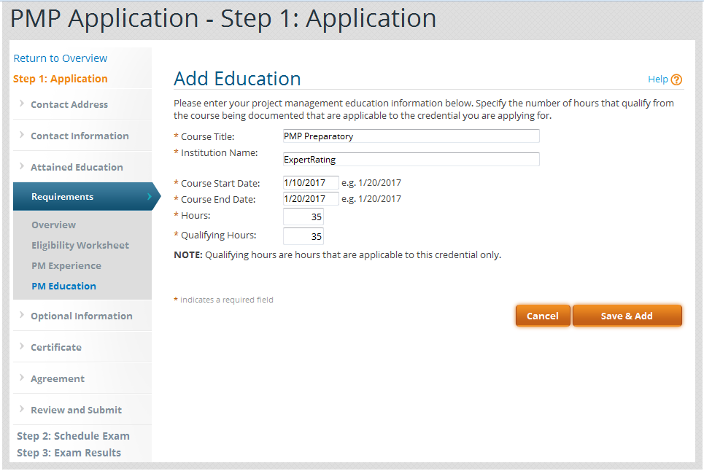Viewport: 704px width, 471px height.
Task: Focus the Institution Name field
Action: [x=411, y=160]
